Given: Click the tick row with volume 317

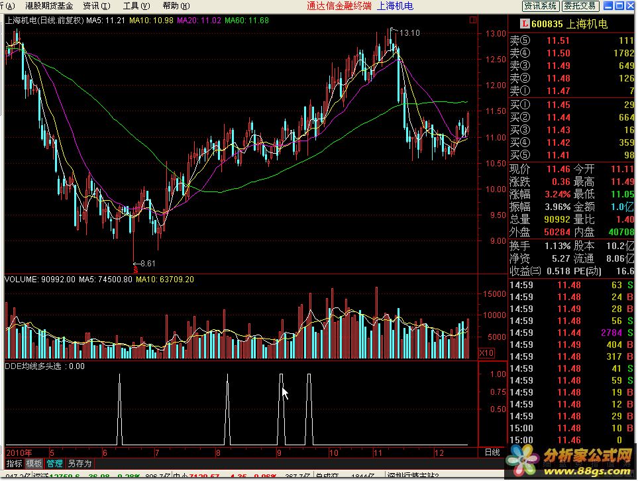Looking at the screenshot, I should [572, 356].
